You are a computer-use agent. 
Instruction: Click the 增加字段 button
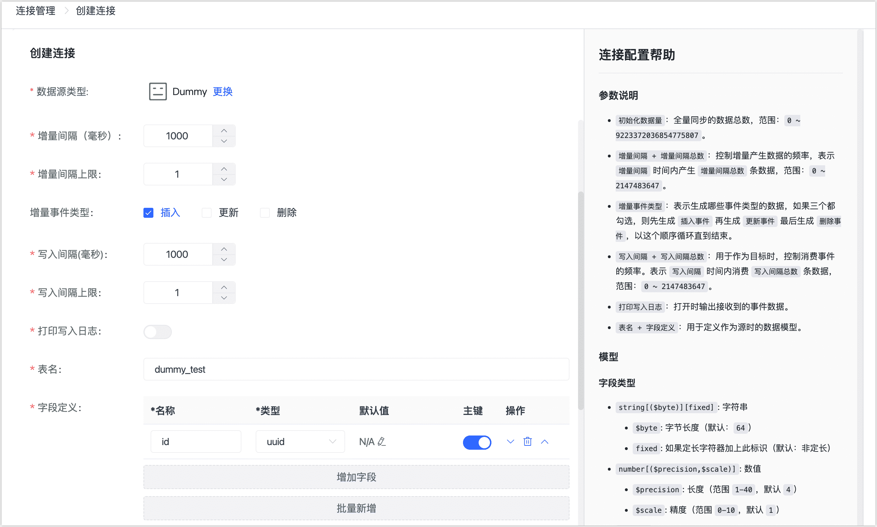[x=356, y=477]
